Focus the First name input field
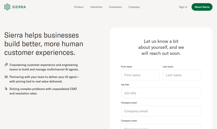217x129 pixels. [140, 75]
